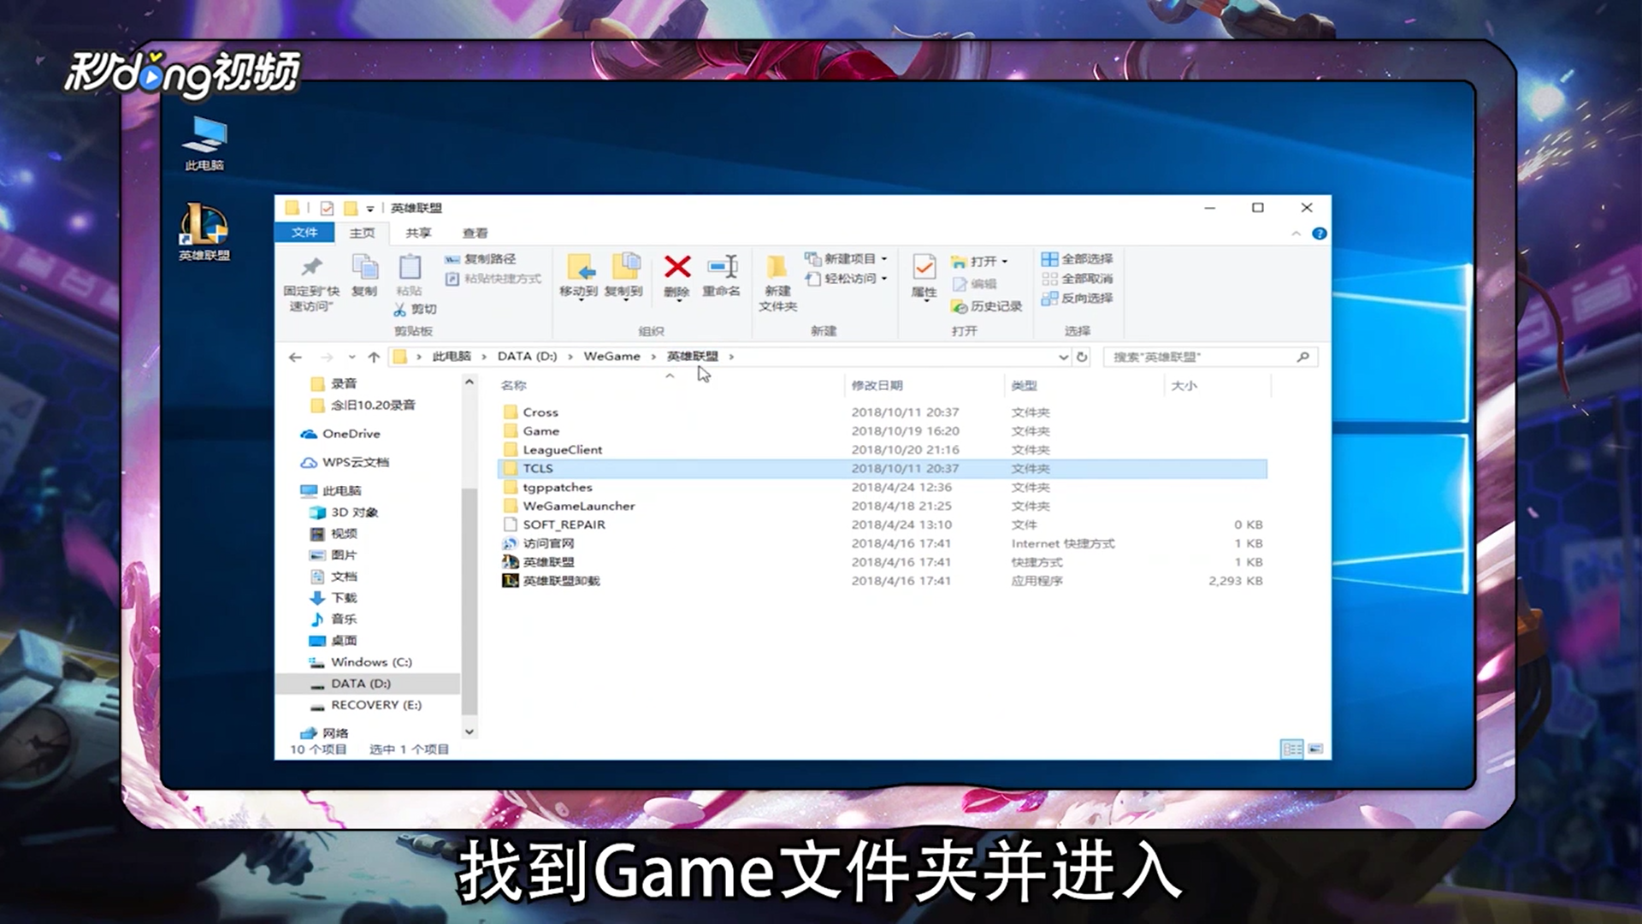This screenshot has width=1642, height=924.
Task: Click the Refresh button in address bar
Action: 1082,357
